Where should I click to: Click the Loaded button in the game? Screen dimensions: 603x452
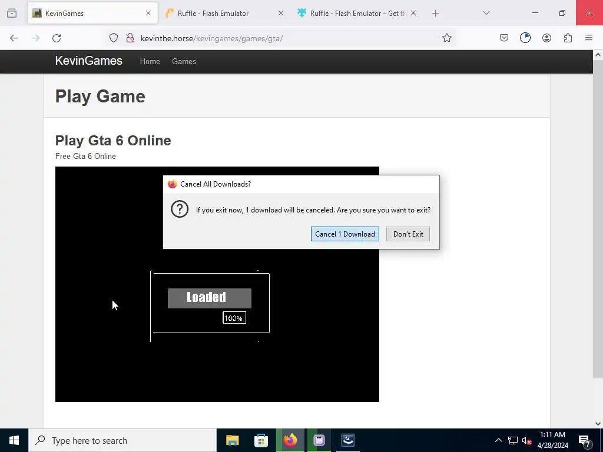[210, 298]
